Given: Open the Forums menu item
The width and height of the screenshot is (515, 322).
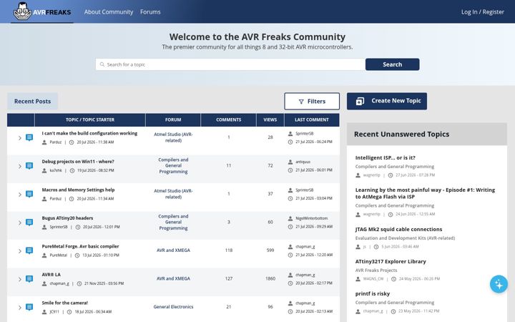Looking at the screenshot, I should coord(150,12).
